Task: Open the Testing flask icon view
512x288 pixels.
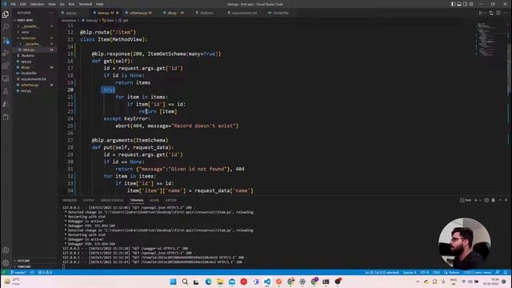Action: 6,91
